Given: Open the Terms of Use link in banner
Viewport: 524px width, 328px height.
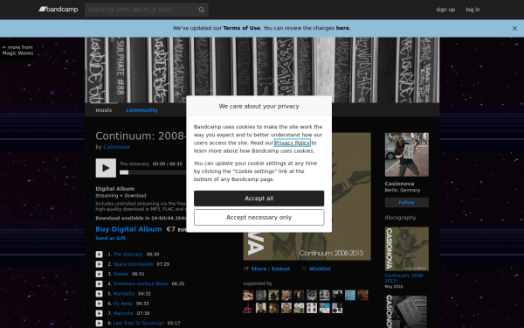Looking at the screenshot, I should [241, 28].
